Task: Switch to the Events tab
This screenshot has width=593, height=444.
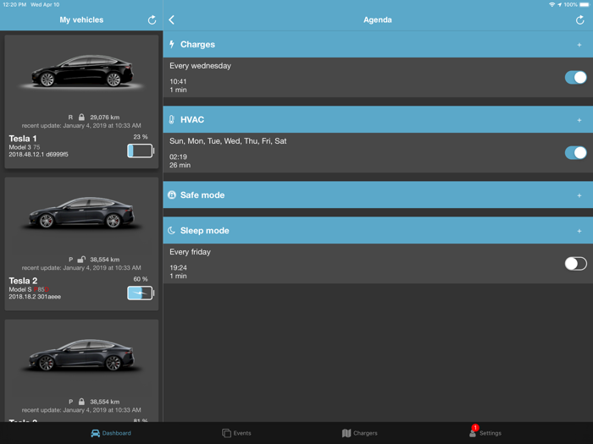Action: tap(236, 433)
